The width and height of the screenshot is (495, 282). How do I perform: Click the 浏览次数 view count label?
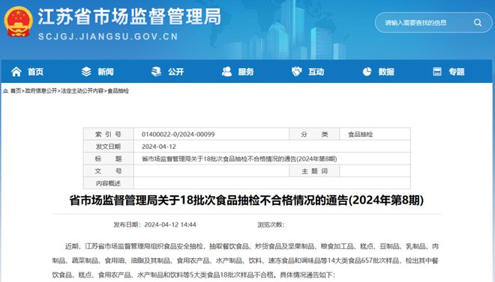(271, 224)
